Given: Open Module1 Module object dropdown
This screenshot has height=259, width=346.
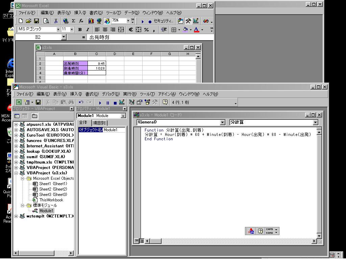Looking at the screenshot, I should pos(123,116).
